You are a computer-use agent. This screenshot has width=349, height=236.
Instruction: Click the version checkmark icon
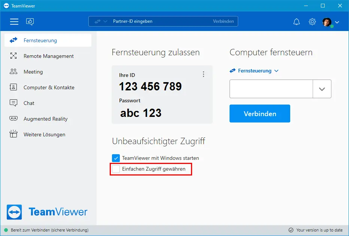(x=291, y=230)
